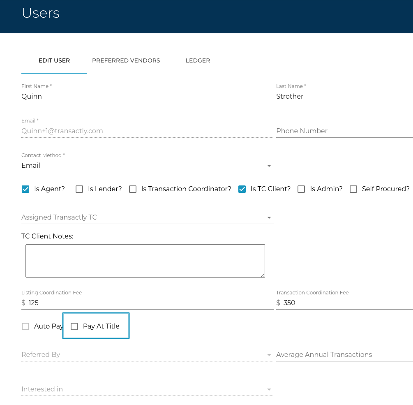Click the Last Name field
The height and width of the screenshot is (405, 413).
point(344,97)
